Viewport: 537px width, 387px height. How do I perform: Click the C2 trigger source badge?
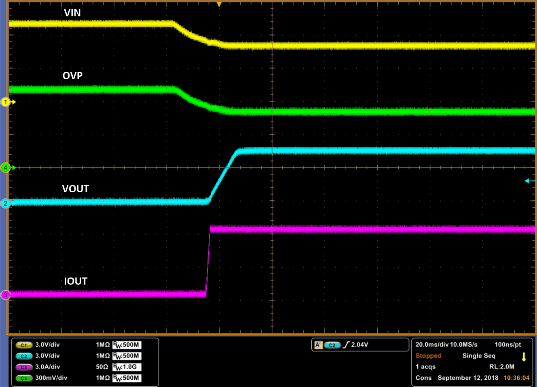coord(332,345)
